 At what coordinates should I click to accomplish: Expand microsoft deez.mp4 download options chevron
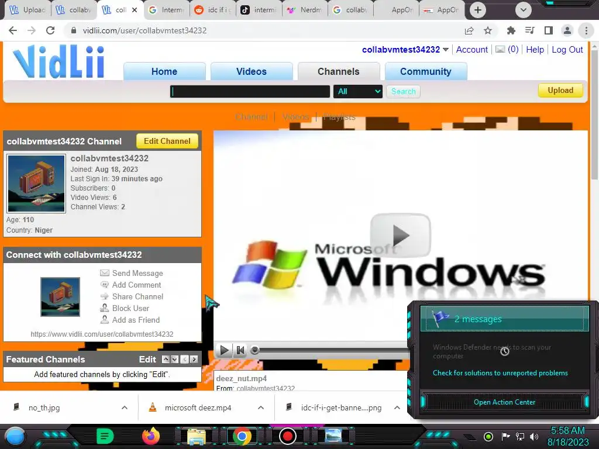[261, 407]
